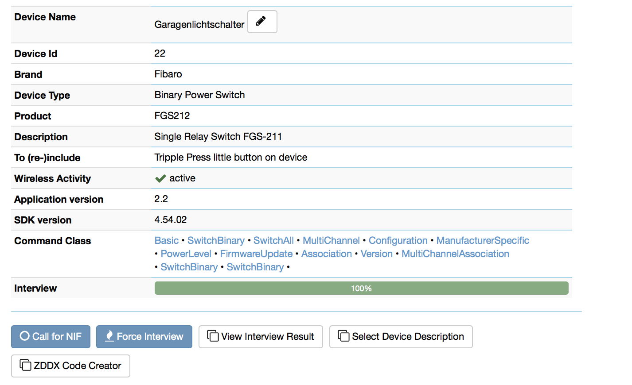Open Select Device Description dialog
Viewport: 632px width, 385px height.
tap(401, 337)
